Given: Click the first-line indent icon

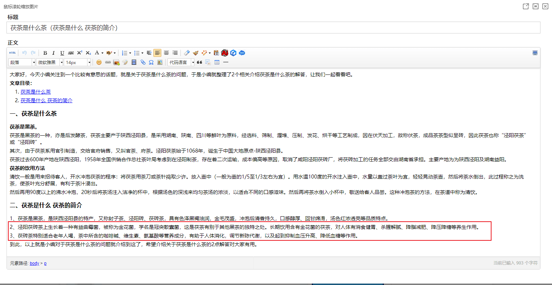Looking at the screenshot, I should pyautogui.click(x=149, y=53).
